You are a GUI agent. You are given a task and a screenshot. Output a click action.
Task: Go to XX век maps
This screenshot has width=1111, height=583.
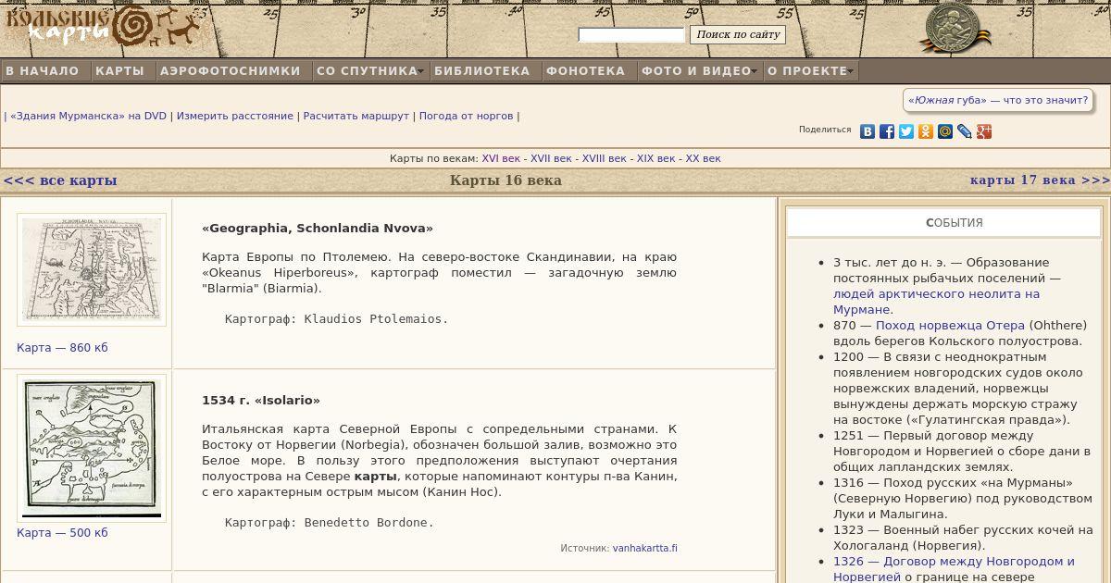703,159
